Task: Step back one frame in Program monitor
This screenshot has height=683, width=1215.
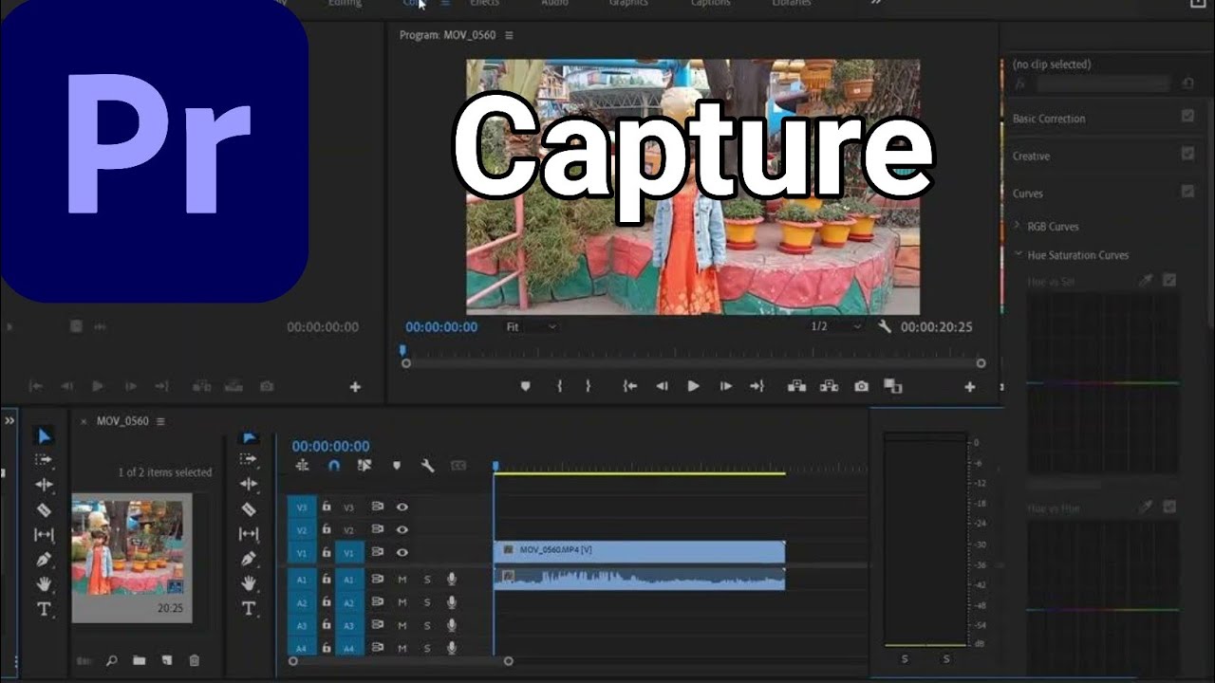Action: pyautogui.click(x=662, y=386)
